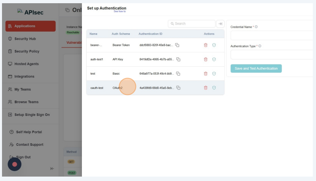
Task: Select My Teams in sidebar
Action: pos(22,89)
